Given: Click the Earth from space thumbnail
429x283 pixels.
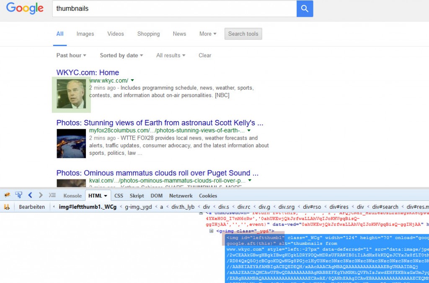Looking at the screenshot, I should (71, 144).
